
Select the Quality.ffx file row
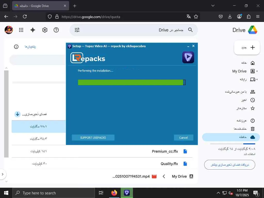(x=102, y=163)
